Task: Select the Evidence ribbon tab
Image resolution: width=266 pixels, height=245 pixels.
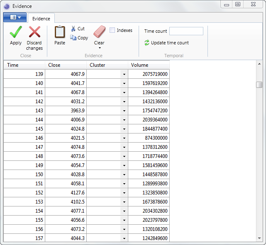Action: click(41, 19)
